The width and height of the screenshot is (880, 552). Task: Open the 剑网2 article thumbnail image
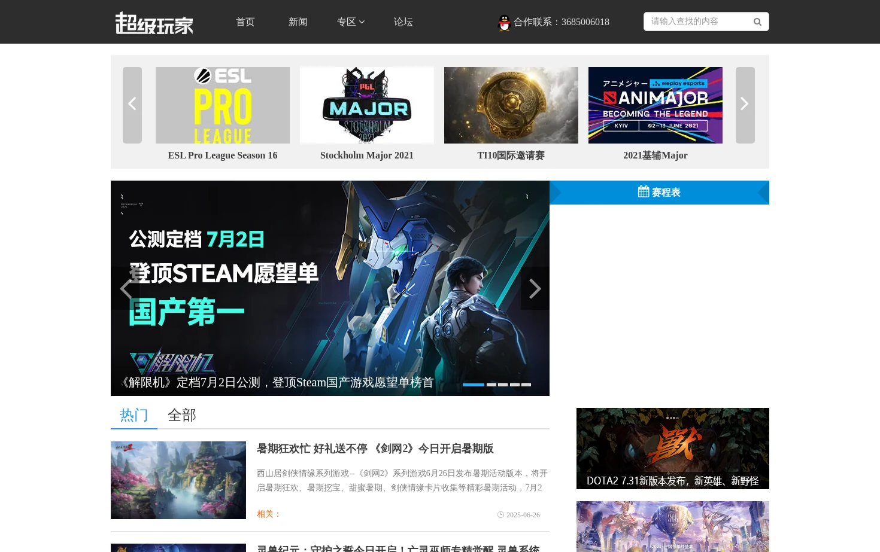pos(178,480)
